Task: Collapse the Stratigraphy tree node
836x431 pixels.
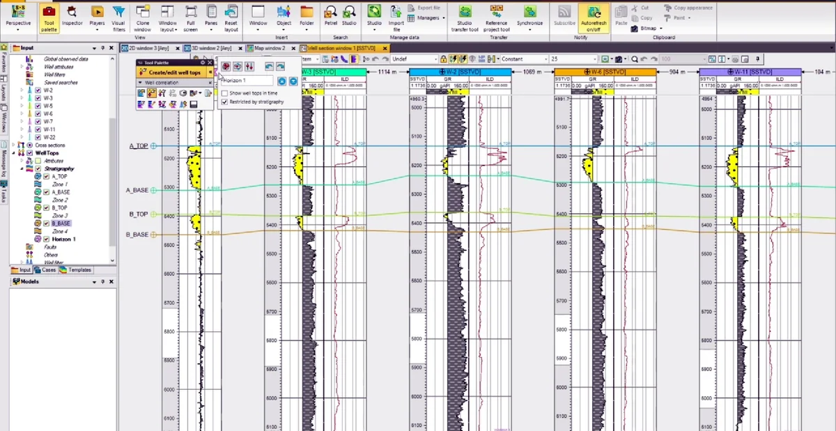Action: click(22, 169)
